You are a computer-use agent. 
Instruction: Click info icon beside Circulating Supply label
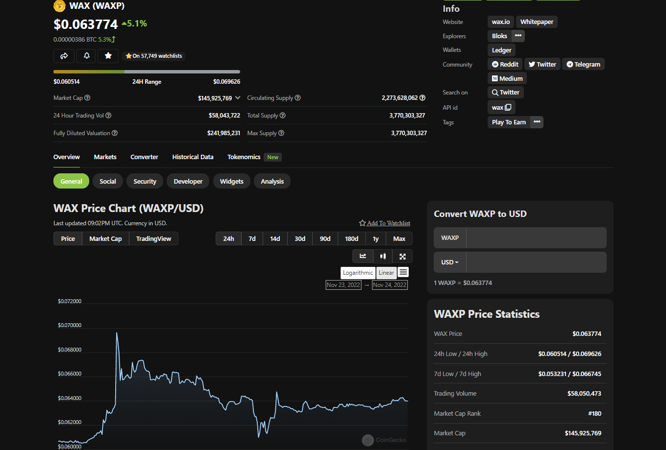pyautogui.click(x=297, y=98)
